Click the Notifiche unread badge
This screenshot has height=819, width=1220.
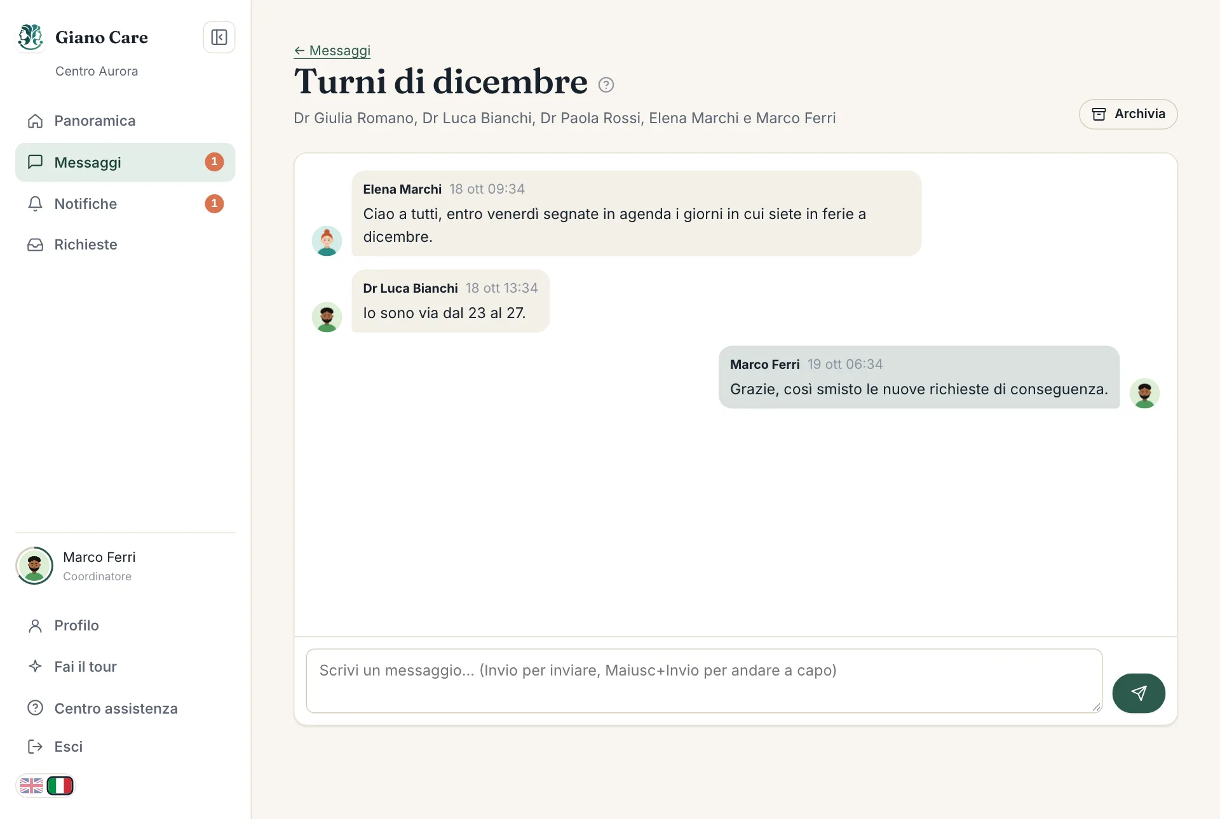tap(214, 204)
